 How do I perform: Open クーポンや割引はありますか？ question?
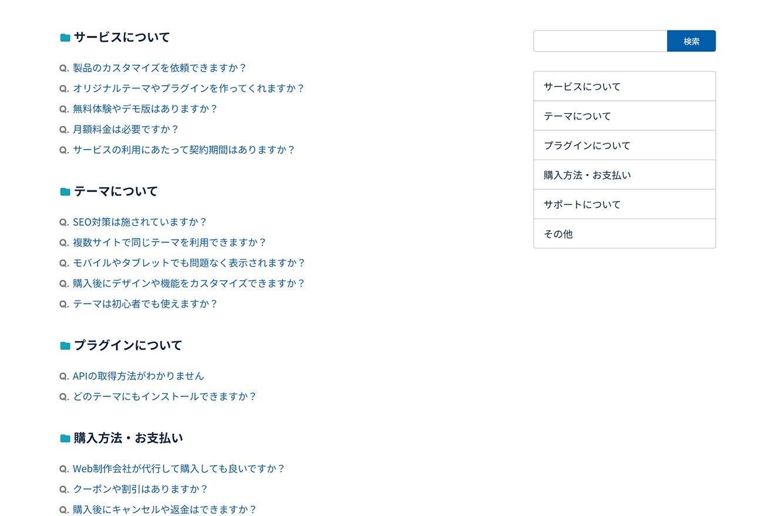tap(140, 489)
